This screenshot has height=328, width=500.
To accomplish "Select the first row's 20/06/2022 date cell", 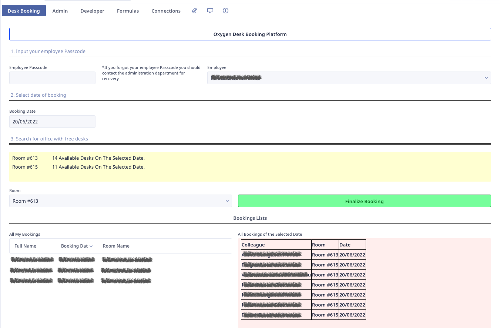I will coord(352,255).
